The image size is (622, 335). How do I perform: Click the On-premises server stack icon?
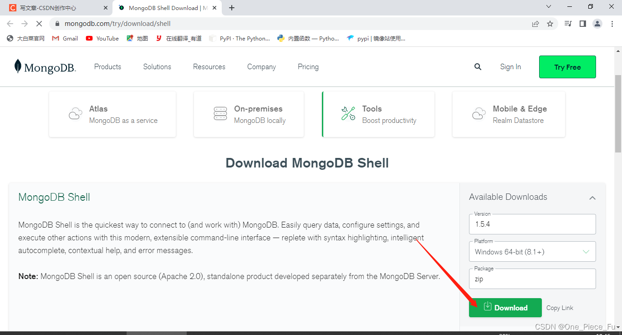[220, 114]
